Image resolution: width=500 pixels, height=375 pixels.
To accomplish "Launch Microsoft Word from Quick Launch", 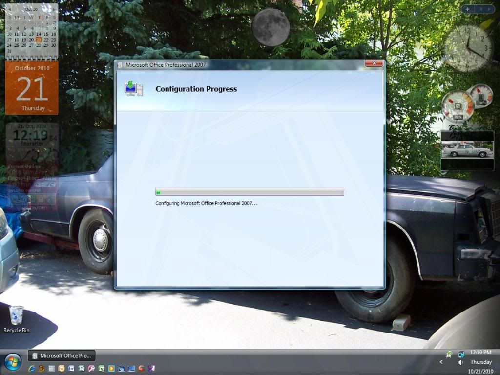I will click(71, 369).
